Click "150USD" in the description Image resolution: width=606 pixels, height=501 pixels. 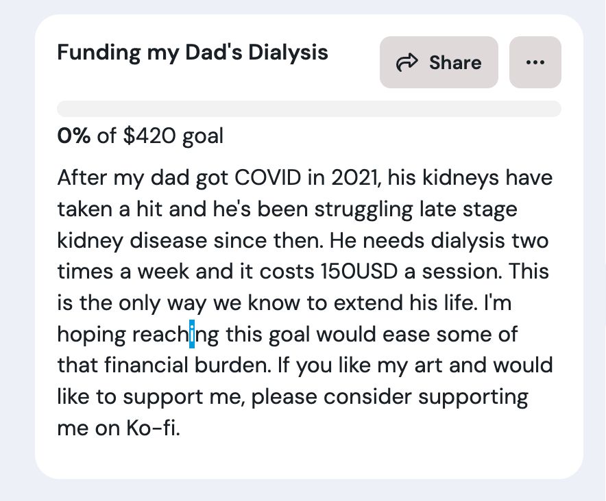pos(361,272)
